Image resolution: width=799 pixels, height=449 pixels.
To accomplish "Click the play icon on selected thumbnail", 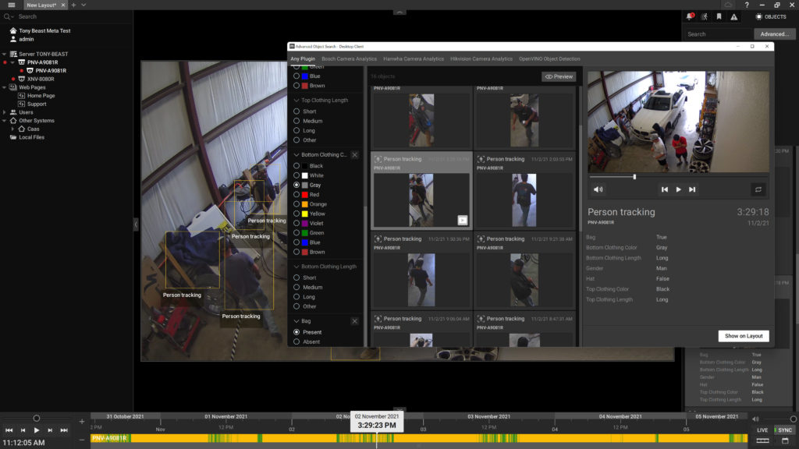I will tap(463, 221).
